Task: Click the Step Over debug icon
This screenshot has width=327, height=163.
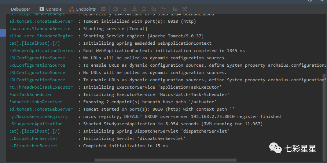Action: click(x=116, y=9)
